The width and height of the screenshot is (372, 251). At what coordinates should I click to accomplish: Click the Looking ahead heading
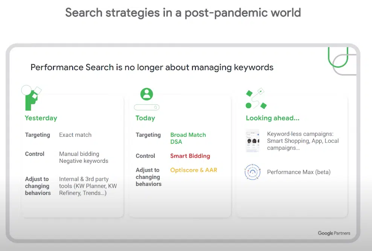(x=273, y=118)
